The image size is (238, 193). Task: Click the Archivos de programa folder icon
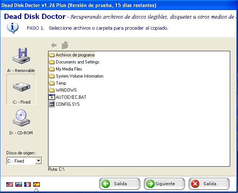tap(52, 55)
